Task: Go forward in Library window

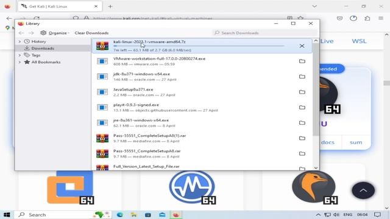Action: [31, 33]
